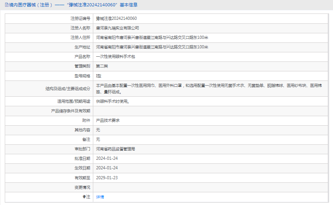The height and width of the screenshot is (205, 333).
Task: Open the 详情 link in the last row
Action: tap(100, 197)
